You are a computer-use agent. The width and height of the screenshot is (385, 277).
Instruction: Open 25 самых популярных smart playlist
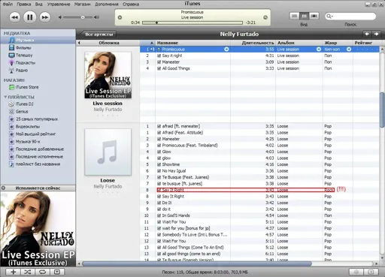point(37,119)
